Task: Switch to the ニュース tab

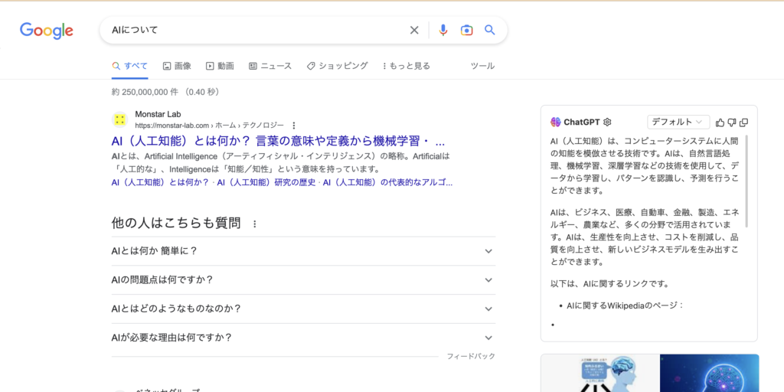Action: (x=270, y=66)
